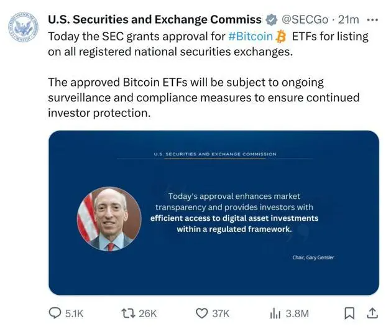
Task: Click the reply speech bubble icon
Action: coord(55,313)
